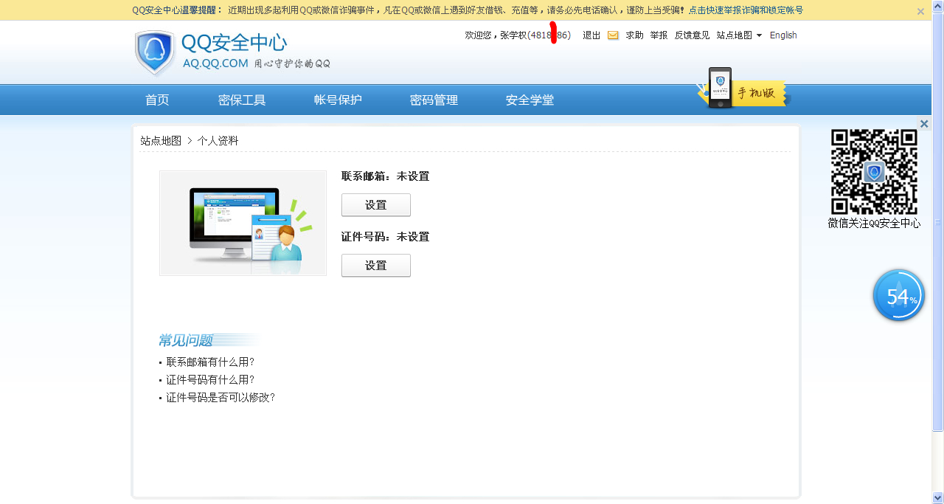Click the 微信关注QQ安全中心 caption
The image size is (944, 504).
coord(874,224)
